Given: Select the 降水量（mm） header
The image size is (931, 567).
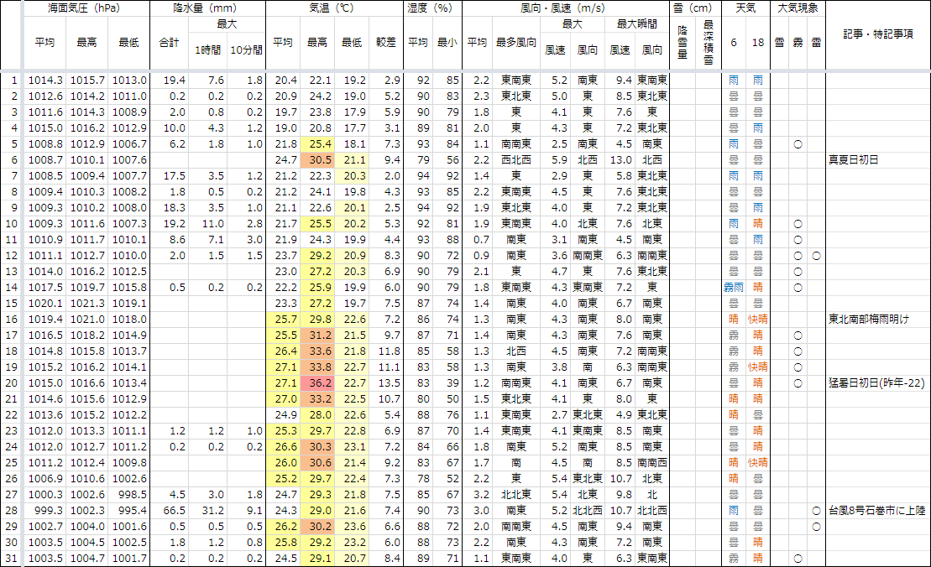Looking at the screenshot, I should click(x=207, y=8).
